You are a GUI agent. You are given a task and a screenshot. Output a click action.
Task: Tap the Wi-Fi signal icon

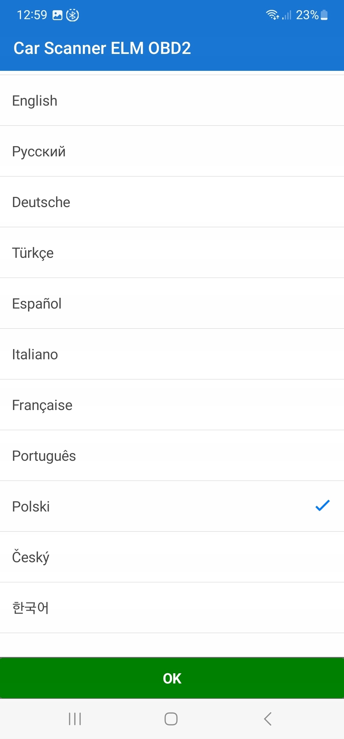pyautogui.click(x=272, y=15)
